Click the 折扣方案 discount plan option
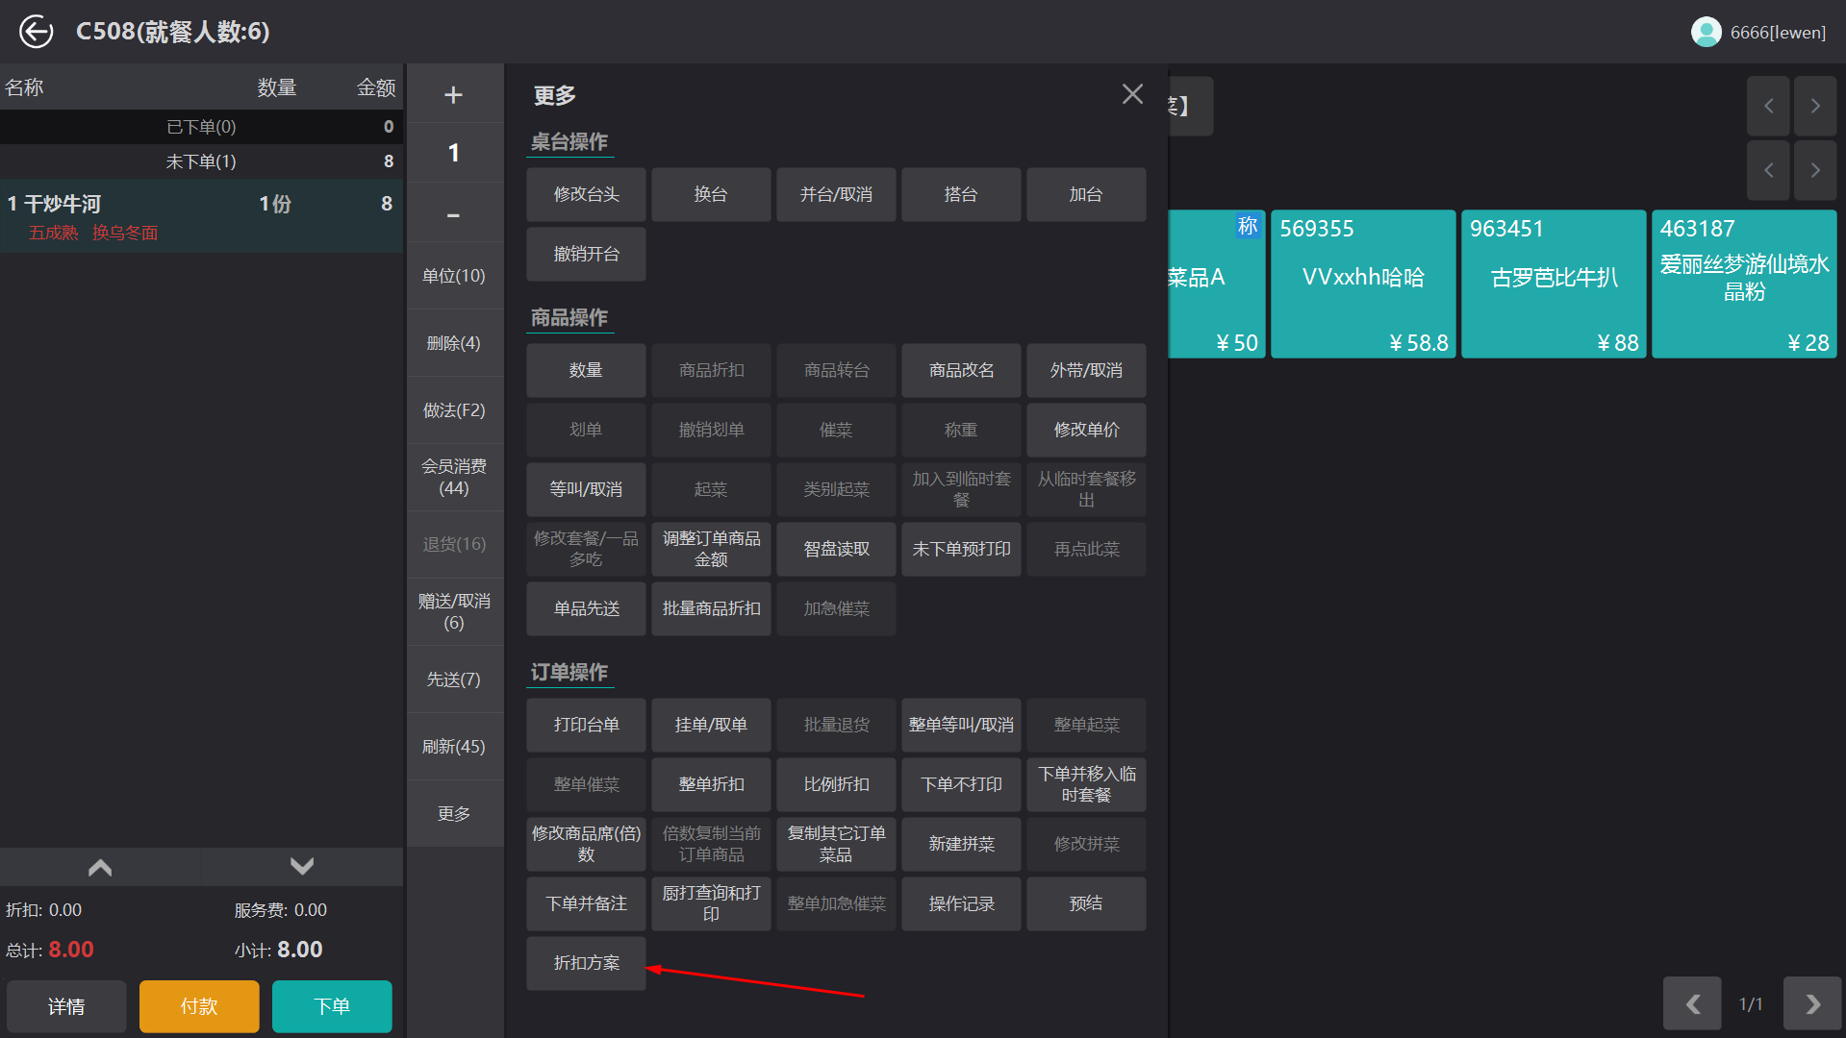The image size is (1846, 1038). (585, 962)
